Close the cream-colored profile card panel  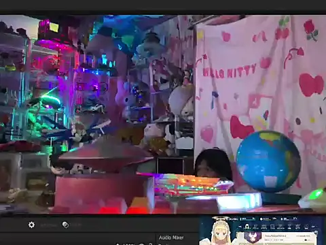coord(316,232)
